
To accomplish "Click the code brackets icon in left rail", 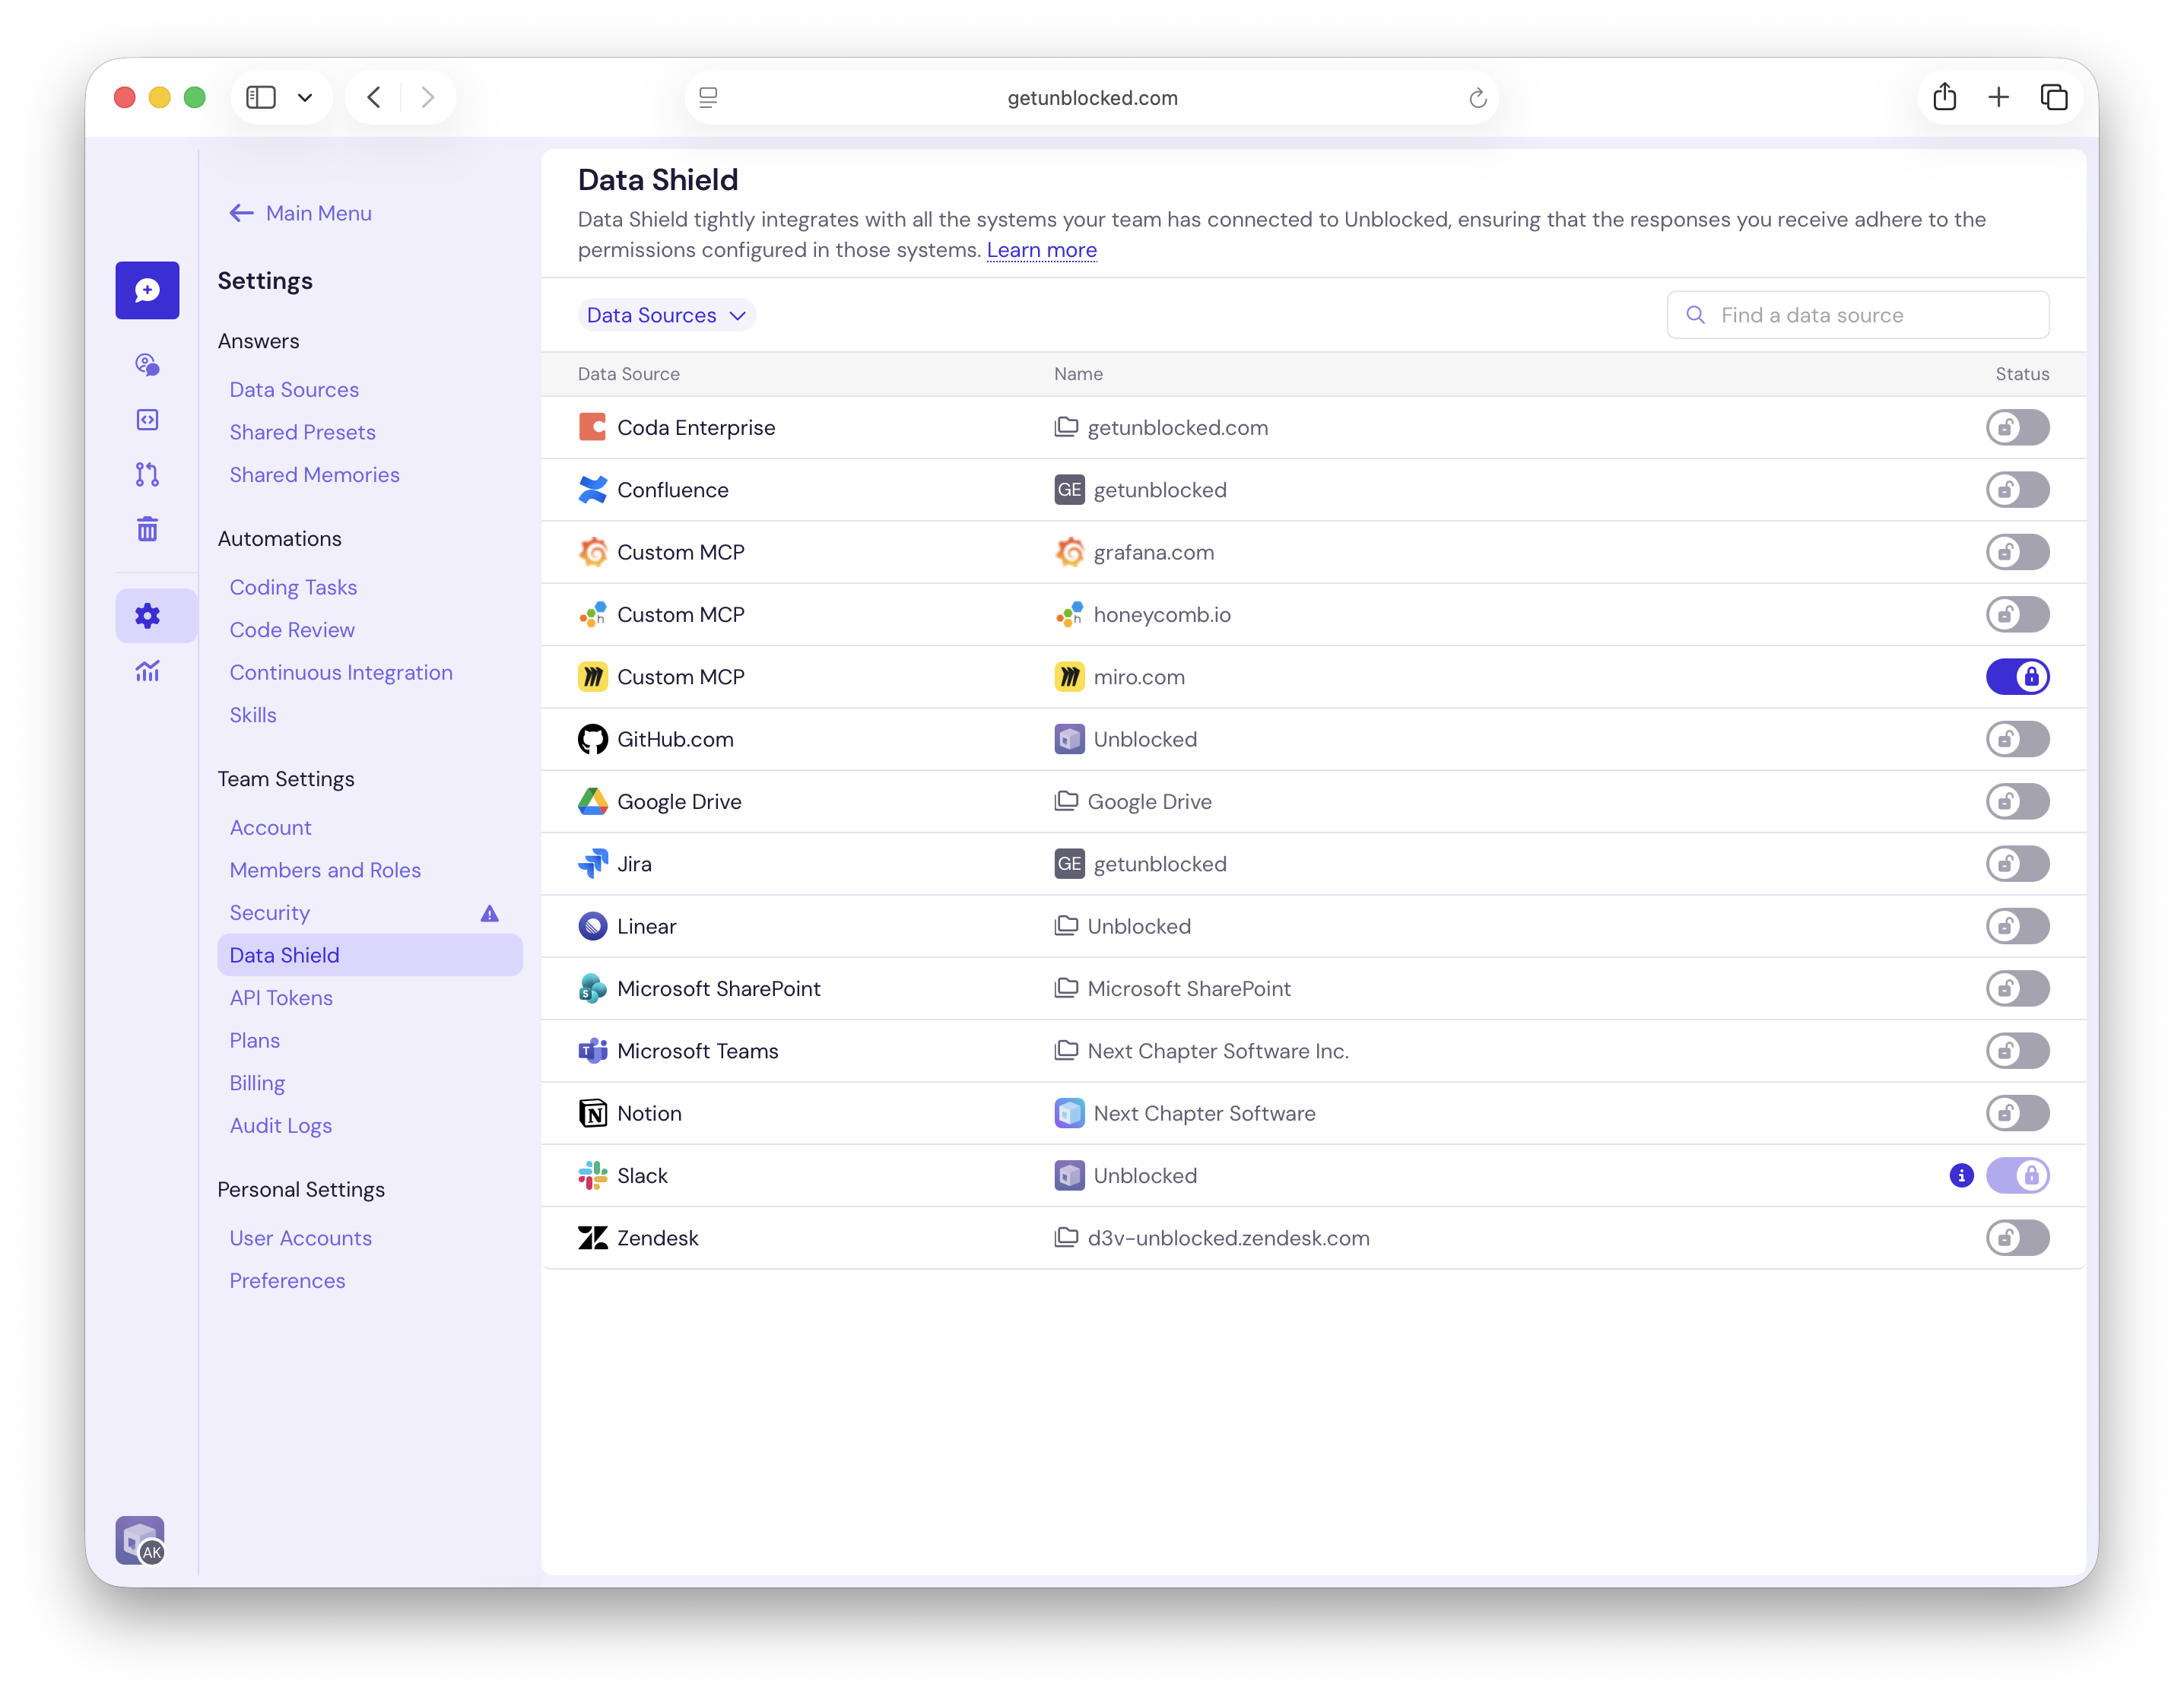I will (147, 420).
